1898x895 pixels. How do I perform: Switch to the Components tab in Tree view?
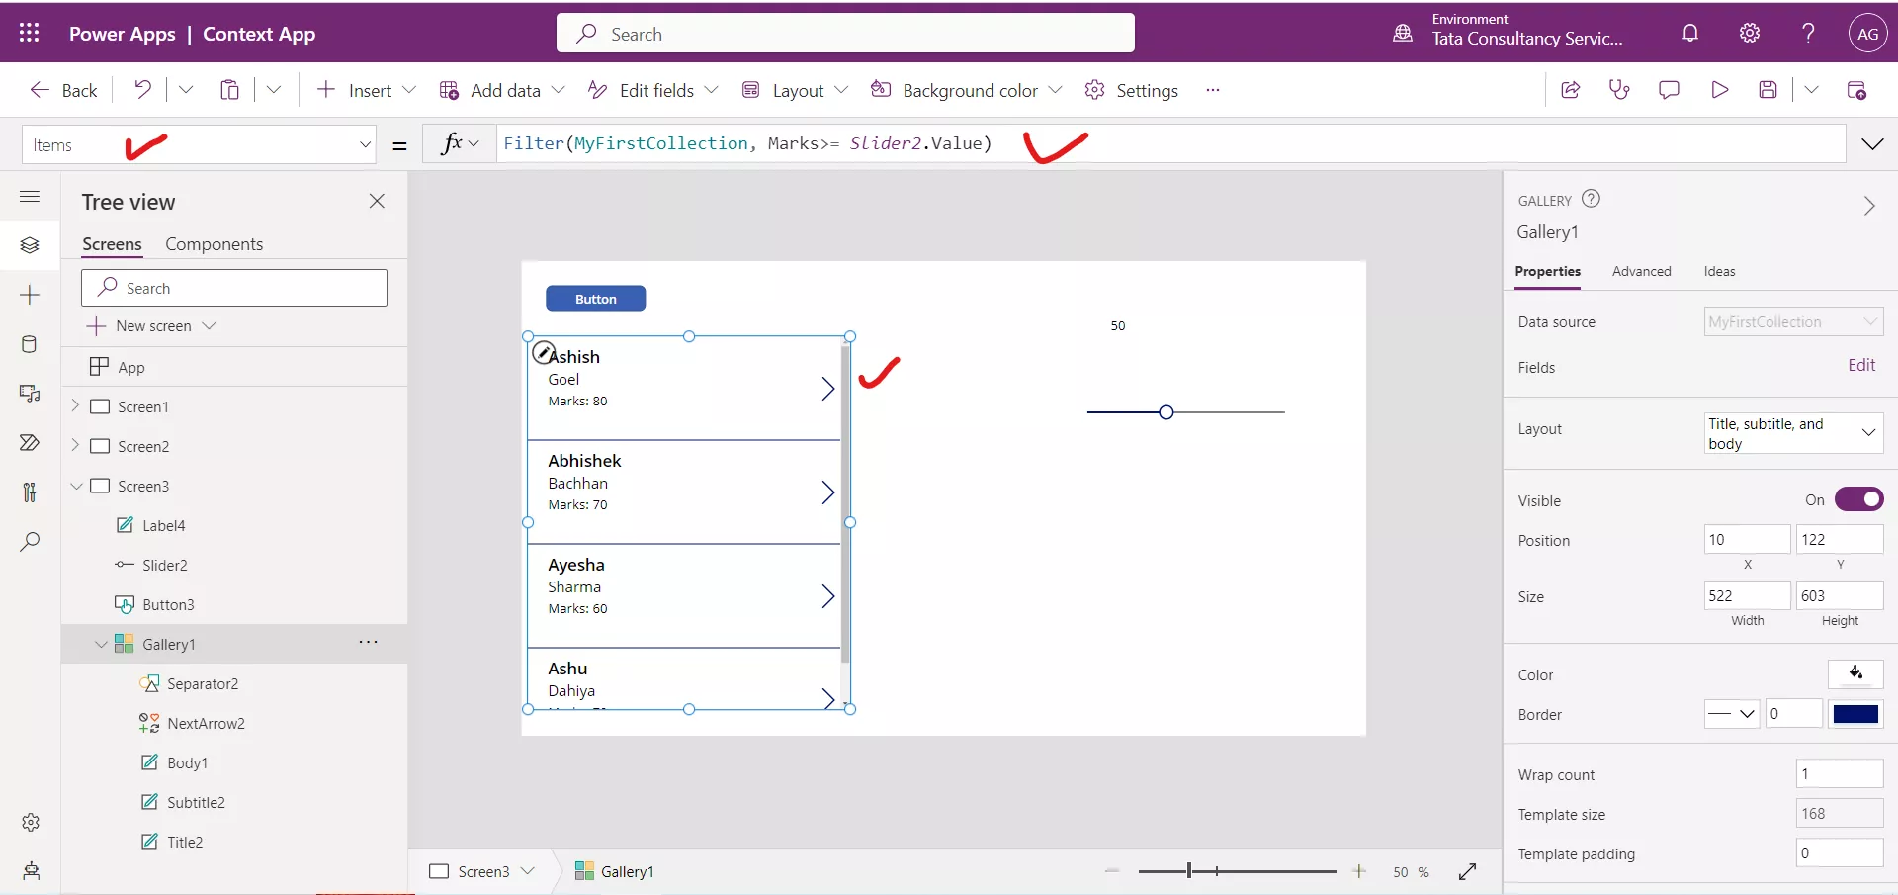click(215, 243)
